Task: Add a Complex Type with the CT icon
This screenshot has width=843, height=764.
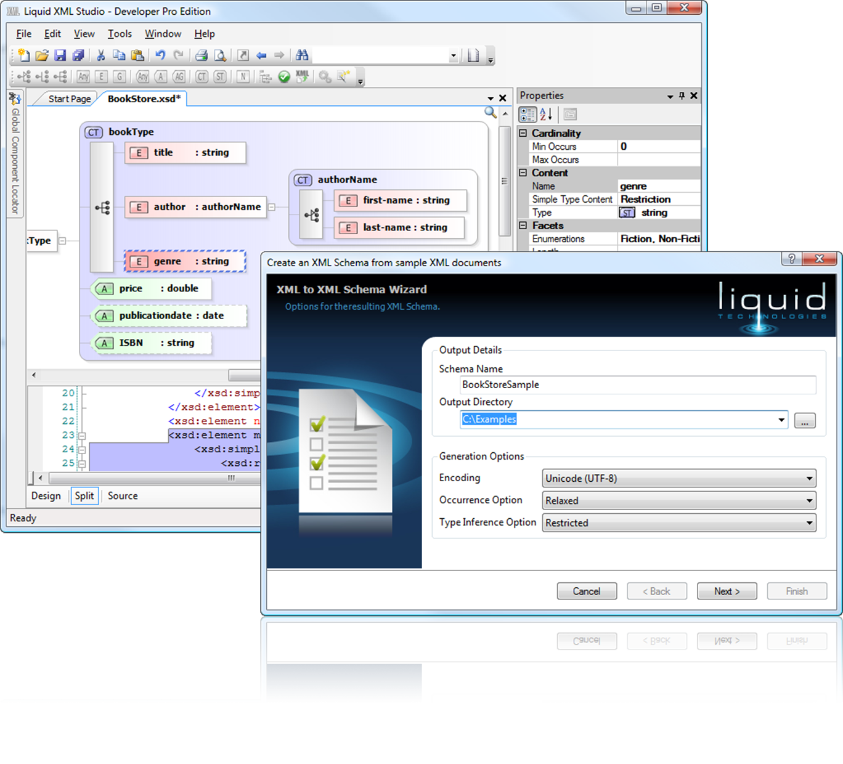Action: [202, 76]
